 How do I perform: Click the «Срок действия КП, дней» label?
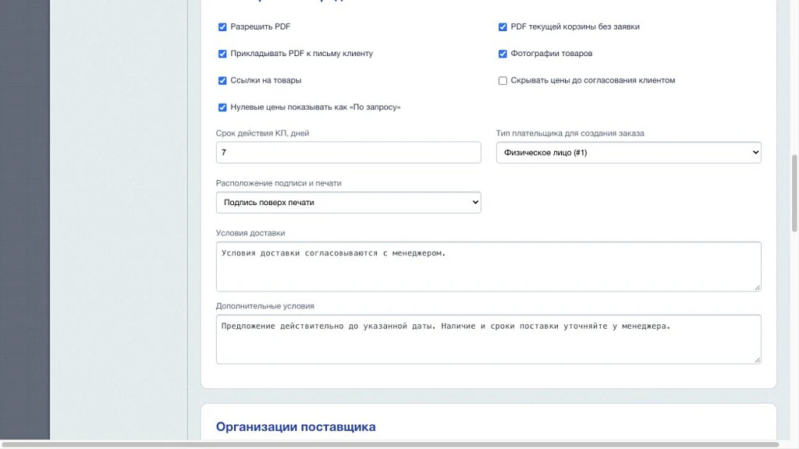pyautogui.click(x=262, y=133)
